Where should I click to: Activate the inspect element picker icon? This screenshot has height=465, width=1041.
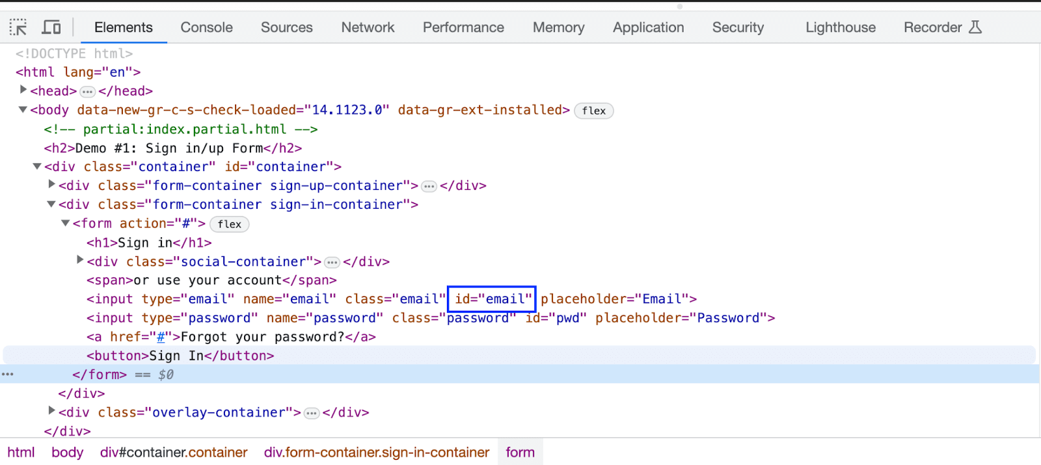(18, 27)
